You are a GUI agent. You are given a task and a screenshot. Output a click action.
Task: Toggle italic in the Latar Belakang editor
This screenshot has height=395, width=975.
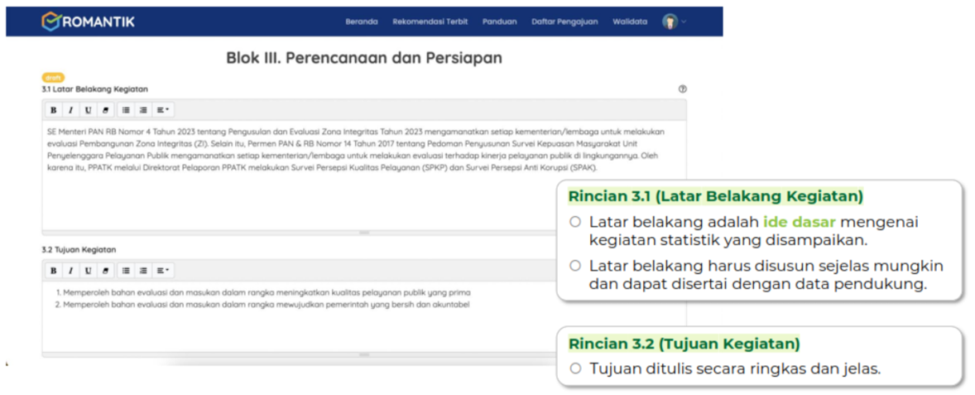(x=70, y=110)
